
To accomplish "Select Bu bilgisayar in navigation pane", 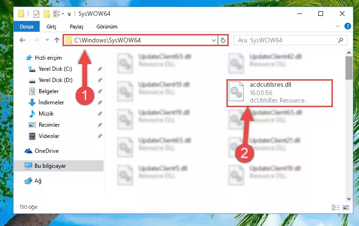I will [59, 166].
